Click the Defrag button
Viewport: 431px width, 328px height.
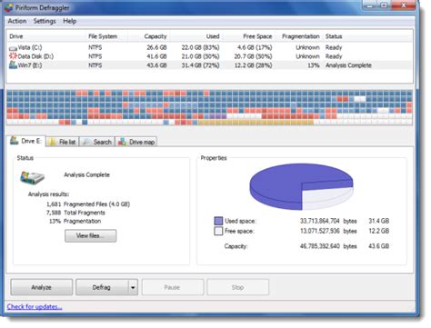(102, 287)
